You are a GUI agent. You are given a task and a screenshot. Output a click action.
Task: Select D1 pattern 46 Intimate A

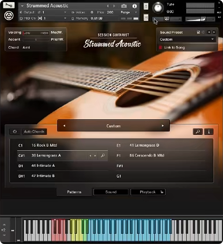[63, 166]
